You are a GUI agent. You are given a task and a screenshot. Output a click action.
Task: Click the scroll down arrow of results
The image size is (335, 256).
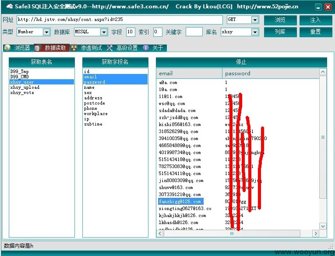[323, 226]
